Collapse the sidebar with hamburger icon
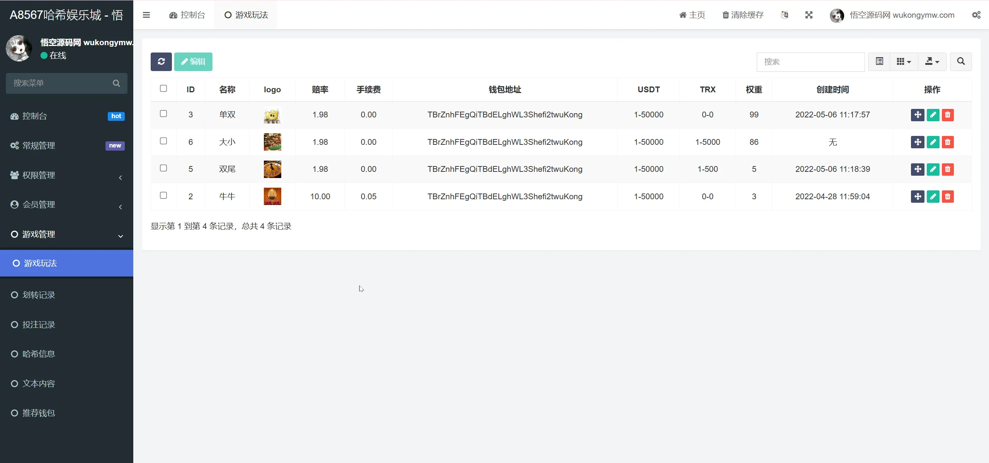Image resolution: width=989 pixels, height=463 pixels. coord(146,15)
